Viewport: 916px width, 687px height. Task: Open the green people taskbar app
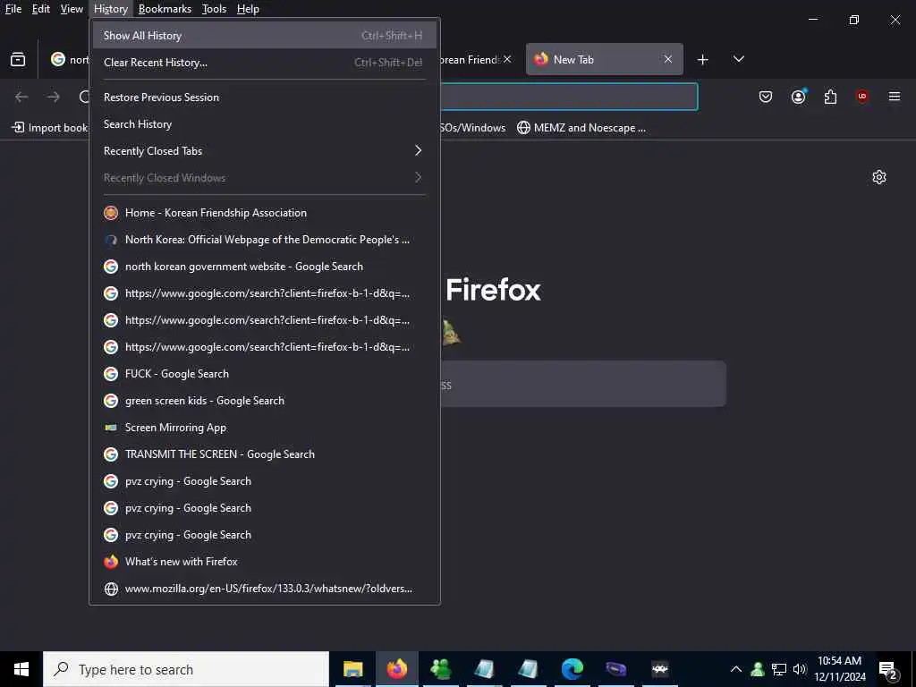click(440, 669)
